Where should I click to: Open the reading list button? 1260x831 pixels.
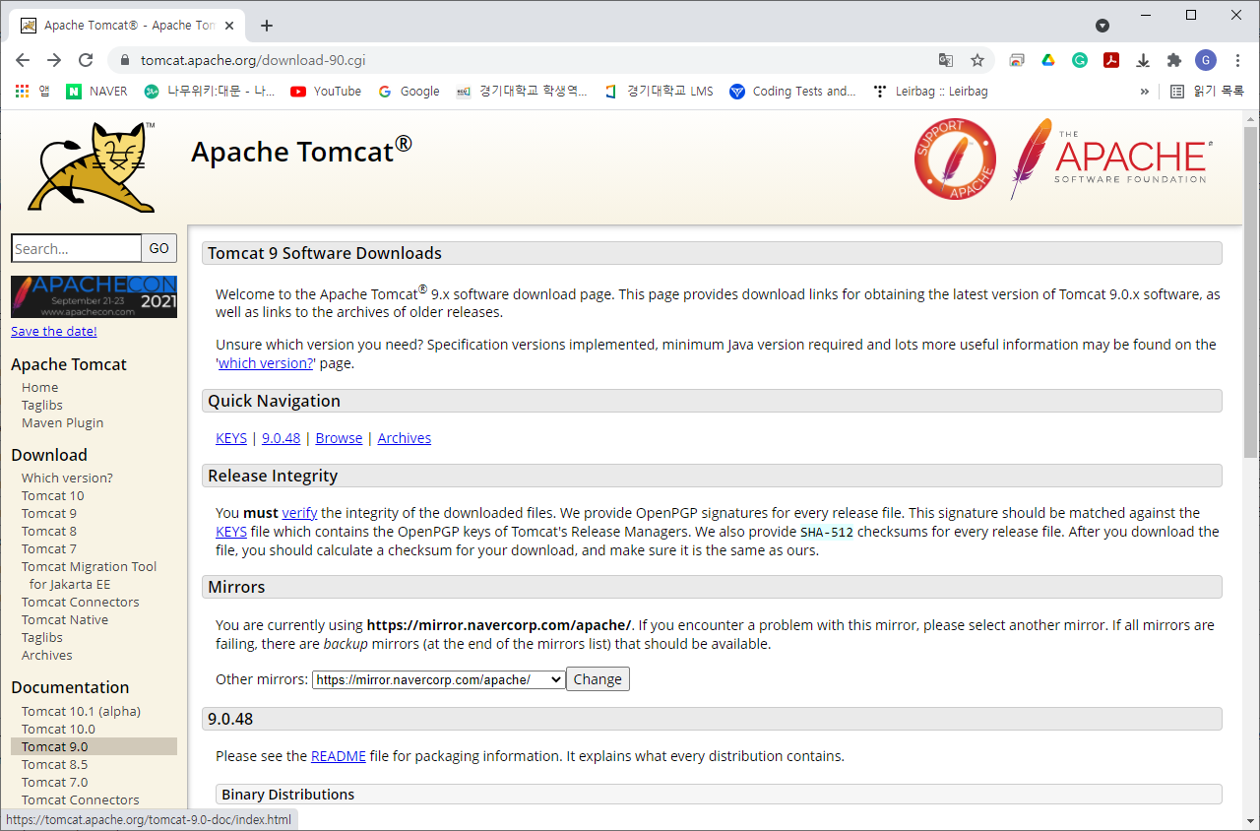(x=1207, y=91)
